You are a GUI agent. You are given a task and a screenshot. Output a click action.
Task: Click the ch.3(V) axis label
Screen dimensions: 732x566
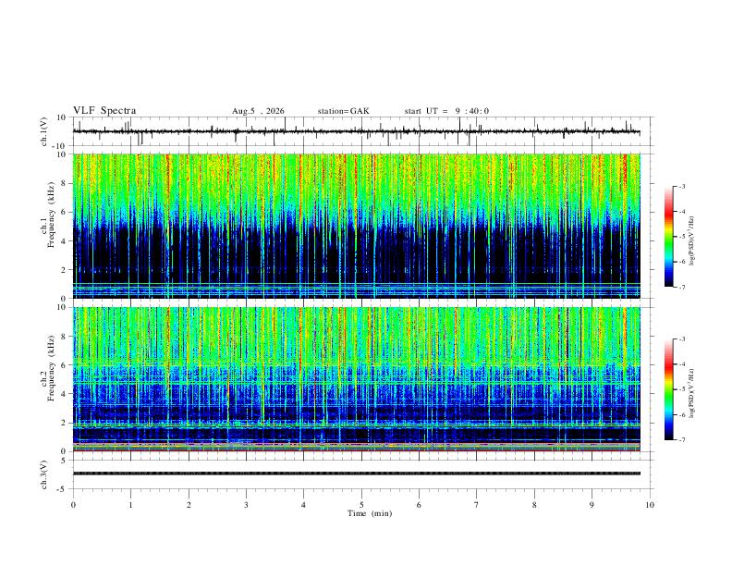(44, 475)
